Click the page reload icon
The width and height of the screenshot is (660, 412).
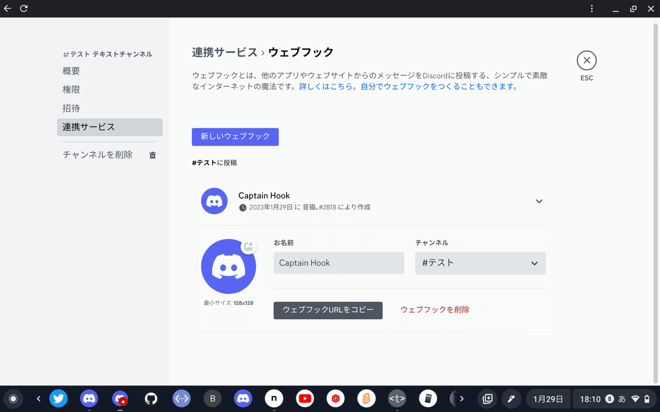(x=23, y=8)
